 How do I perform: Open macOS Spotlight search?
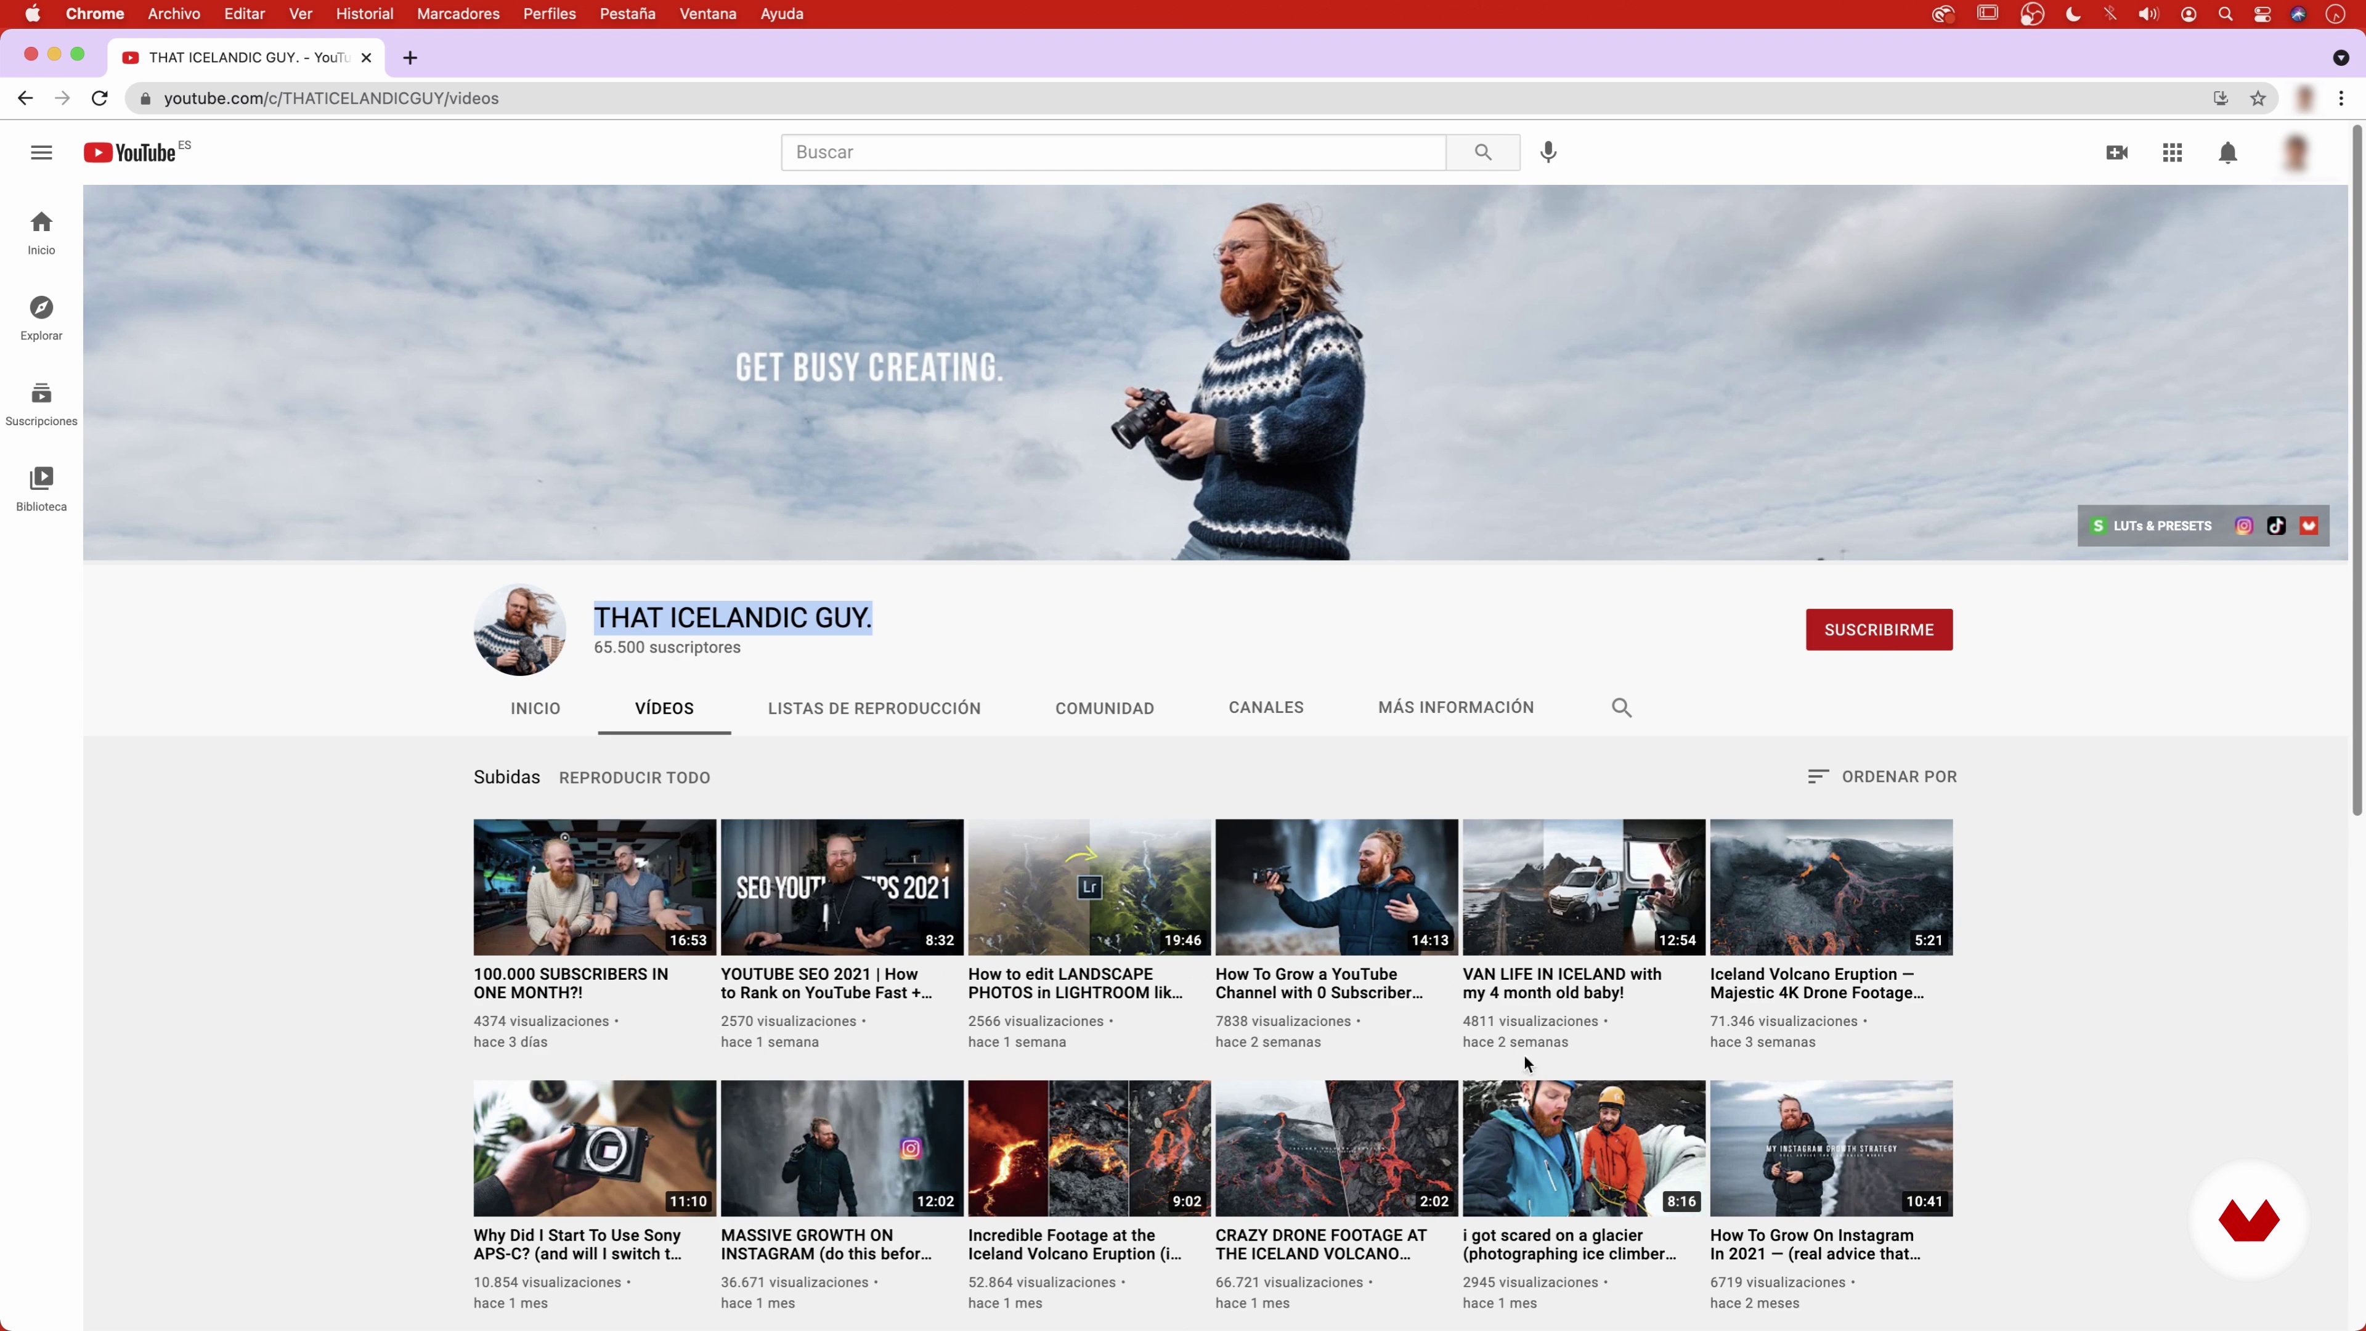tap(2226, 14)
